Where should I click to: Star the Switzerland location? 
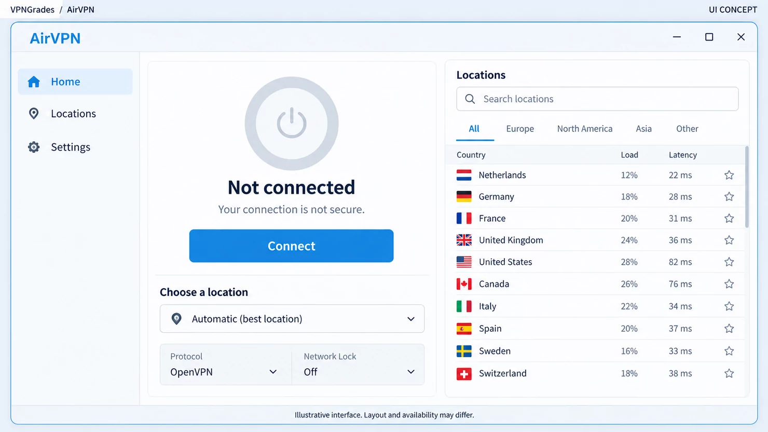point(729,373)
